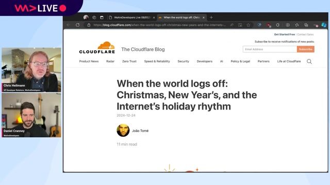Open Product News category

pos(89,61)
